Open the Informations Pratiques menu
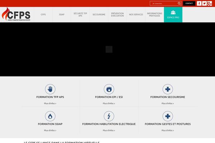Viewport: 215px width, 143px height. point(154,15)
